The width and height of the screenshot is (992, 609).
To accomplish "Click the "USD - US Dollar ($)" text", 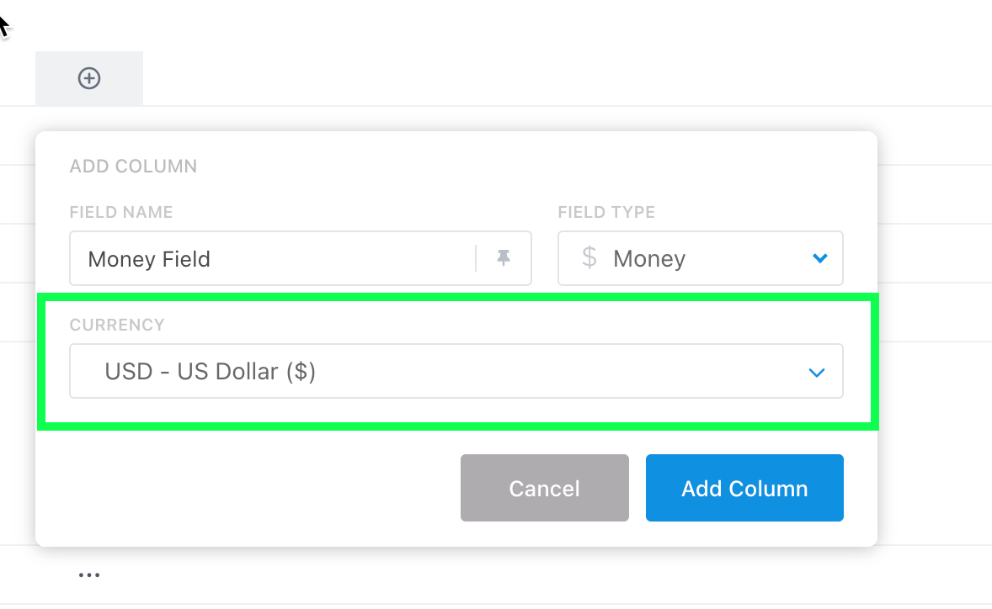I will tap(210, 372).
